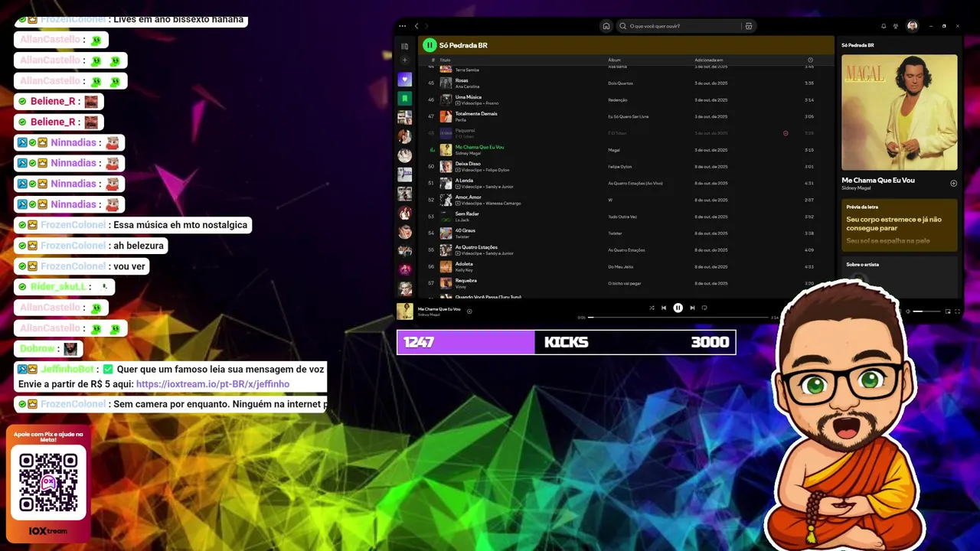Open the Browse icon in the search bar
The width and height of the screenshot is (980, 551).
[749, 26]
